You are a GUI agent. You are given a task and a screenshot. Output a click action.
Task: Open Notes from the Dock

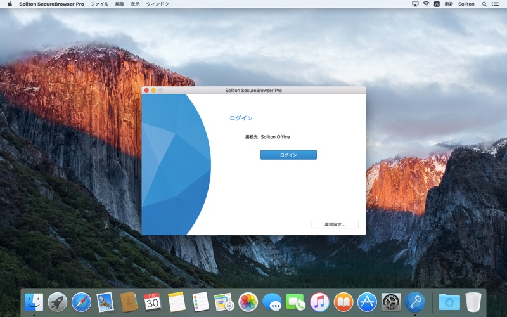tap(177, 302)
